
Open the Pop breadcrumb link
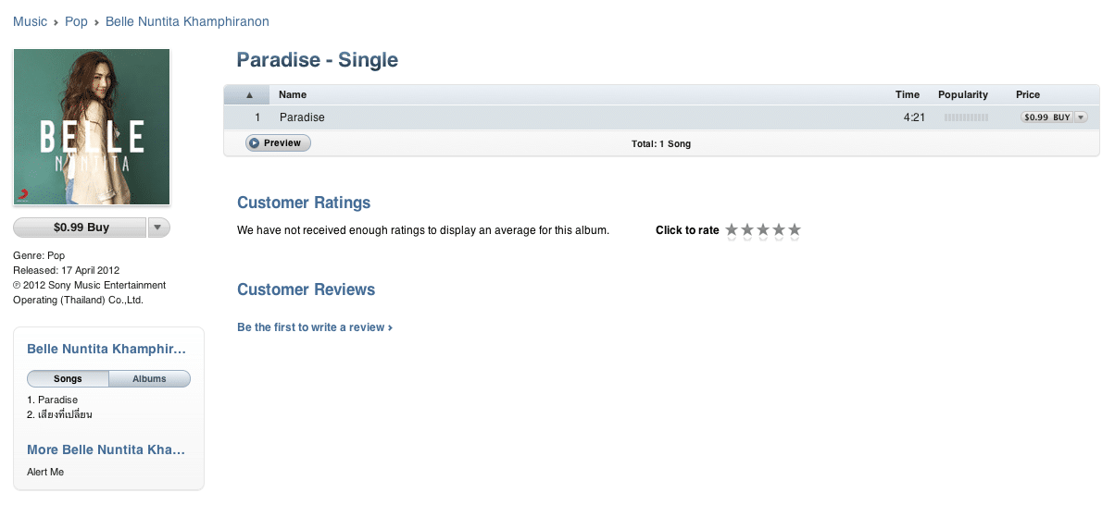[76, 21]
